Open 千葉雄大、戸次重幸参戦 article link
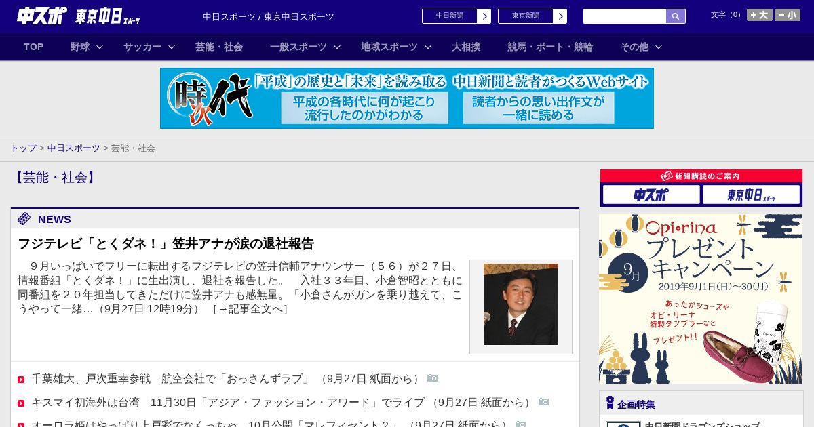Screen dimensions: 814x427 [x=227, y=379]
